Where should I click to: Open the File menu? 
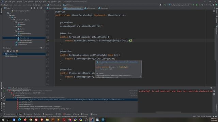click(x=6, y=2)
